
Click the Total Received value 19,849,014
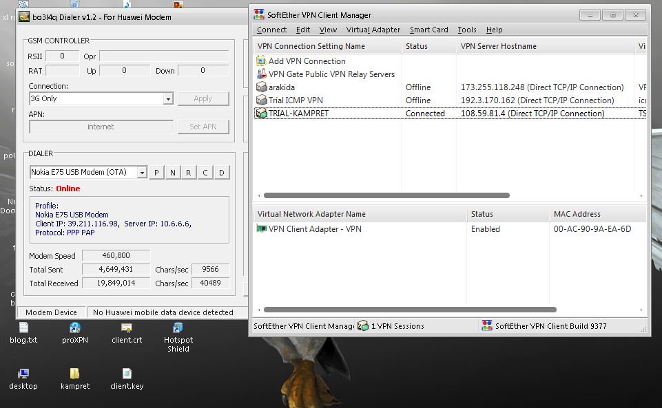[116, 283]
